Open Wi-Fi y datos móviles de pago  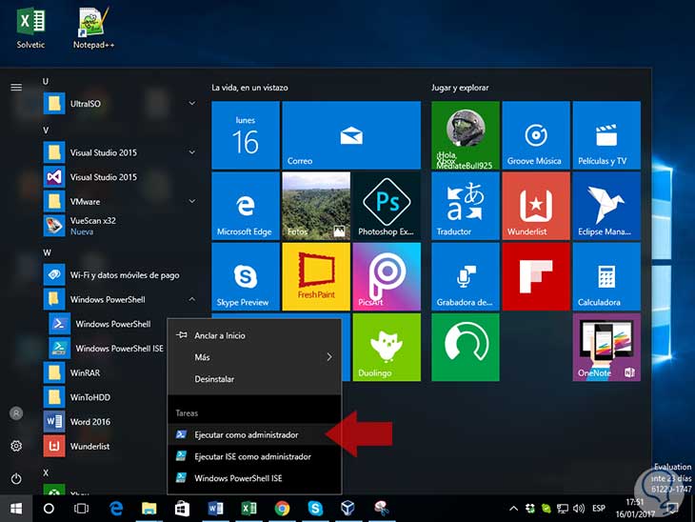[120, 275]
